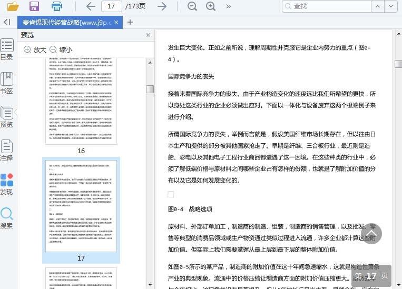Image resolution: width=402 pixels, height=289 pixels.
Task: Click the thumbnail panel scrollbar handle
Action: coord(150,89)
